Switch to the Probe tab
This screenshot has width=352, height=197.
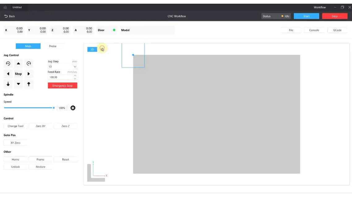[x=53, y=46]
